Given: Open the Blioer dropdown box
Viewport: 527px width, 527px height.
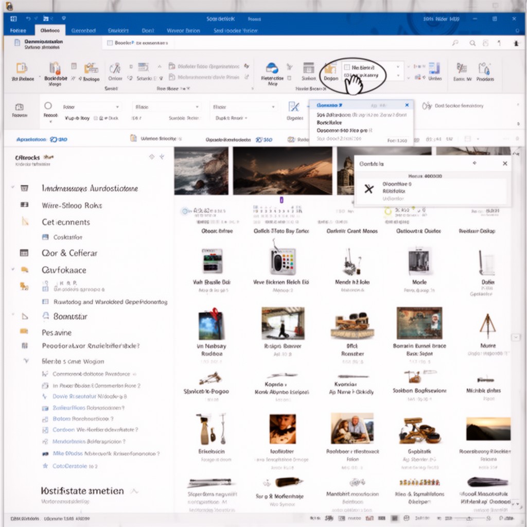Looking at the screenshot, I should (x=243, y=107).
